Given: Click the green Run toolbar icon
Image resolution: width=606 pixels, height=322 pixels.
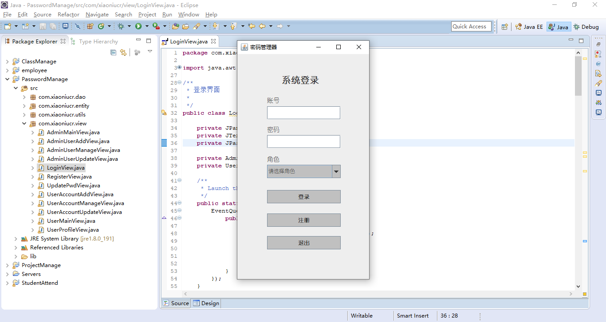Looking at the screenshot, I should (138, 26).
